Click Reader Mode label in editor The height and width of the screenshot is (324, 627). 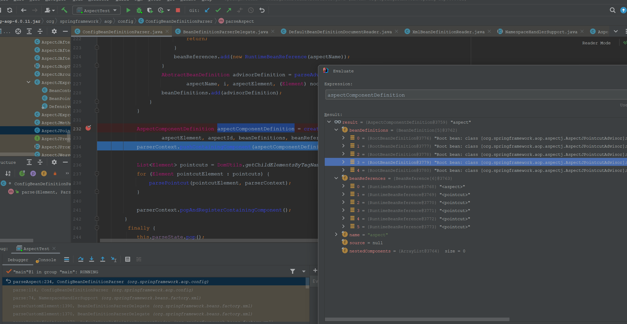click(596, 43)
